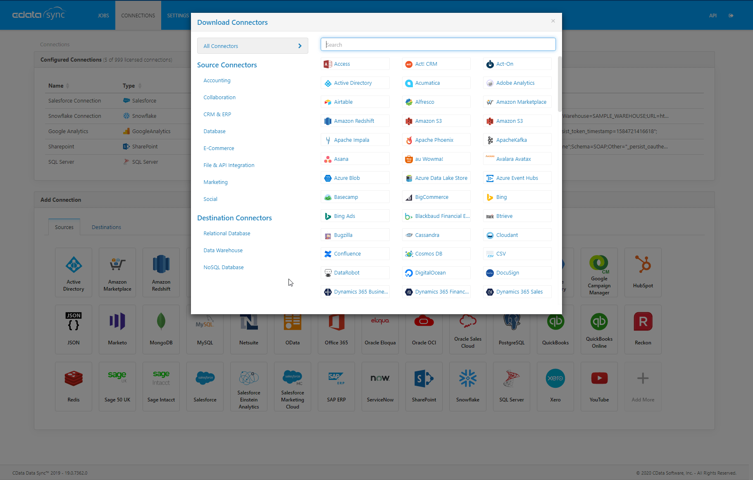Click the Bing Ads connector icon

click(x=328, y=216)
